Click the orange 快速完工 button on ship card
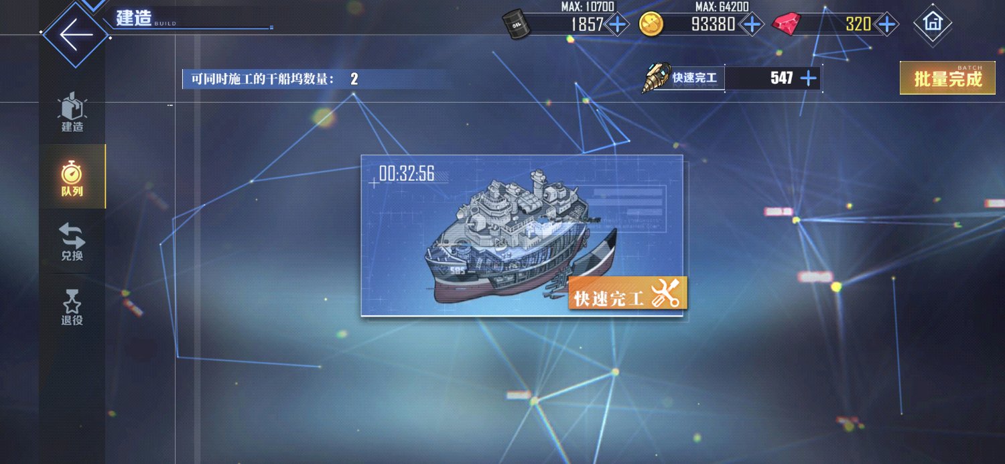 point(628,294)
